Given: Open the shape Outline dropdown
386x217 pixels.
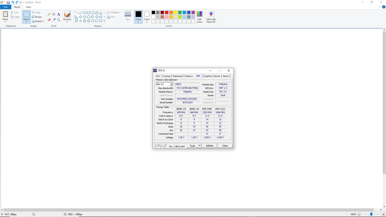Looking at the screenshot, I should tap(114, 13).
